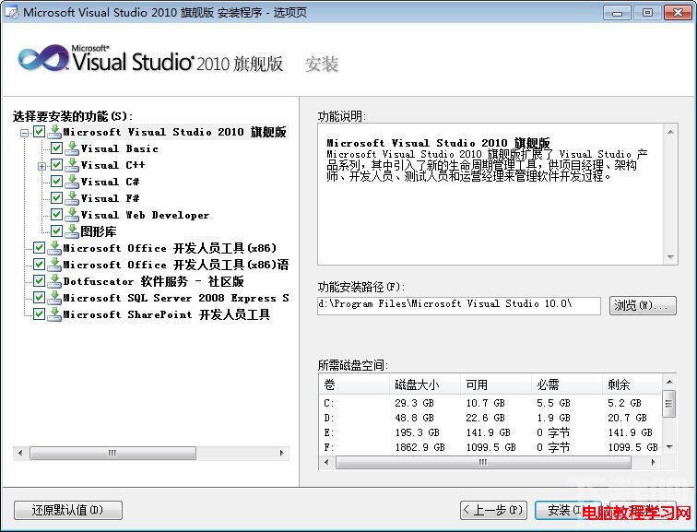Click install icon beside Dotfuscator 软件服务
The width and height of the screenshot is (697, 532).
point(54,281)
